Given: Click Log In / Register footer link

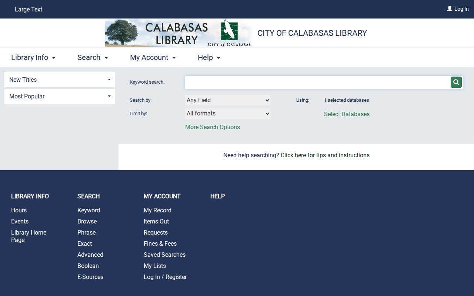Looking at the screenshot, I should [x=165, y=277].
